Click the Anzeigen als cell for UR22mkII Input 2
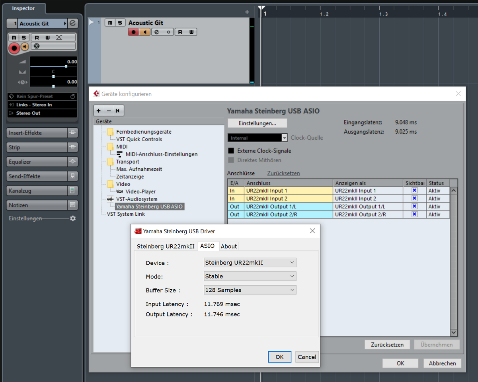The width and height of the screenshot is (478, 382). pyautogui.click(x=368, y=199)
